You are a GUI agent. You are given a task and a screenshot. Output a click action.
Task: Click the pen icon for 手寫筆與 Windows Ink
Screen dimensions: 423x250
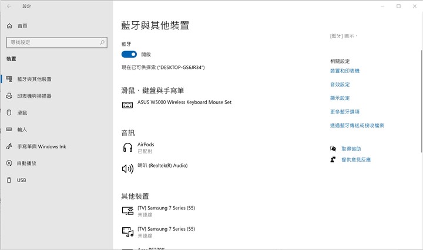tap(9, 146)
